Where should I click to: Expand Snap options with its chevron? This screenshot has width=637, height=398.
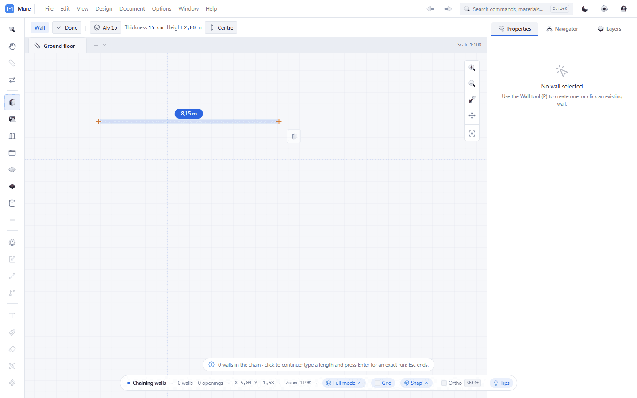coord(426,383)
